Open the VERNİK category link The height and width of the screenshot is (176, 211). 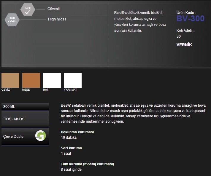click(x=184, y=45)
